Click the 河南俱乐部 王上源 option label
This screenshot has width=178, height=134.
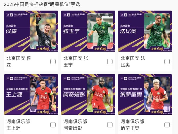coord(18,125)
